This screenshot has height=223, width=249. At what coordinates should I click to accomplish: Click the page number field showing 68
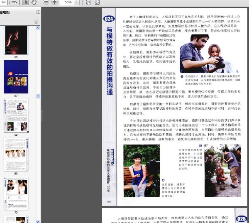[x=3, y=2]
